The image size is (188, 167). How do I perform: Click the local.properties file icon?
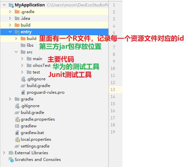(x=17, y=139)
